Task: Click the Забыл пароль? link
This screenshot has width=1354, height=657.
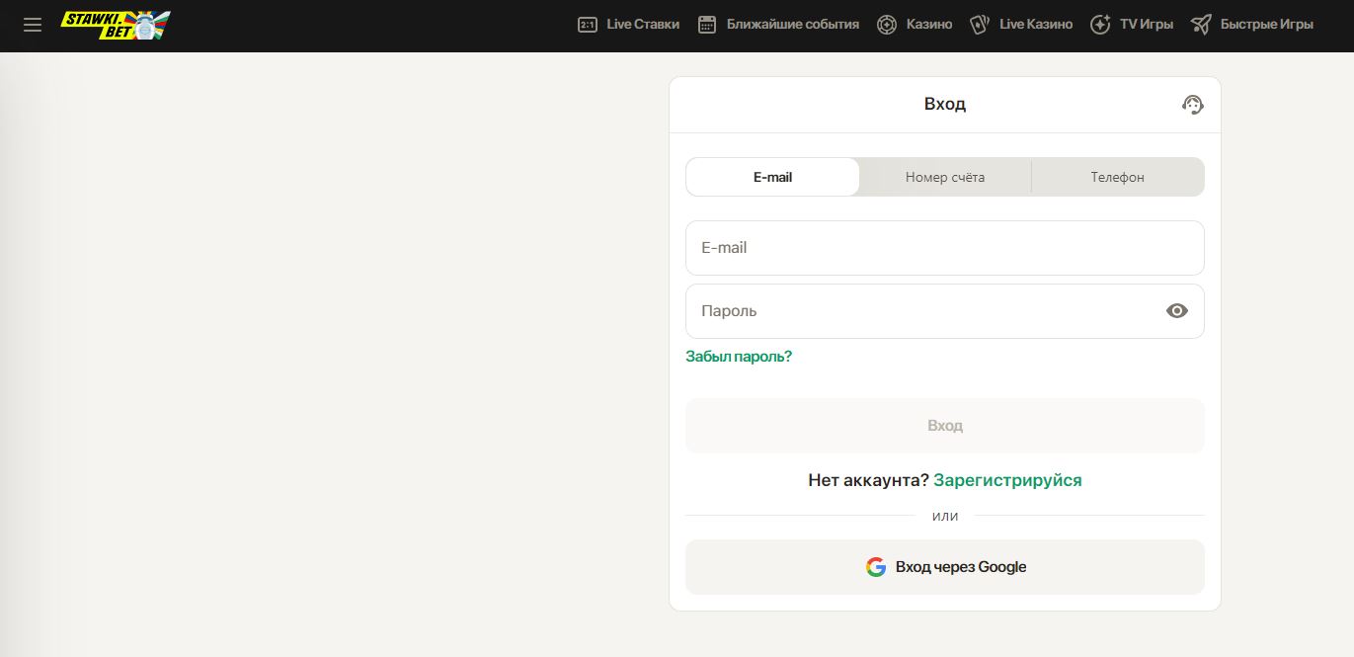Action: (x=739, y=357)
